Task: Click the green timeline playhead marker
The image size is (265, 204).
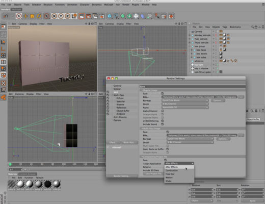Action: coord(10,164)
